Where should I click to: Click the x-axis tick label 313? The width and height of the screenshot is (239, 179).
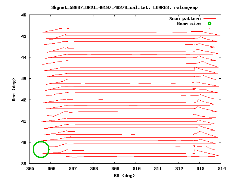point(201,169)
